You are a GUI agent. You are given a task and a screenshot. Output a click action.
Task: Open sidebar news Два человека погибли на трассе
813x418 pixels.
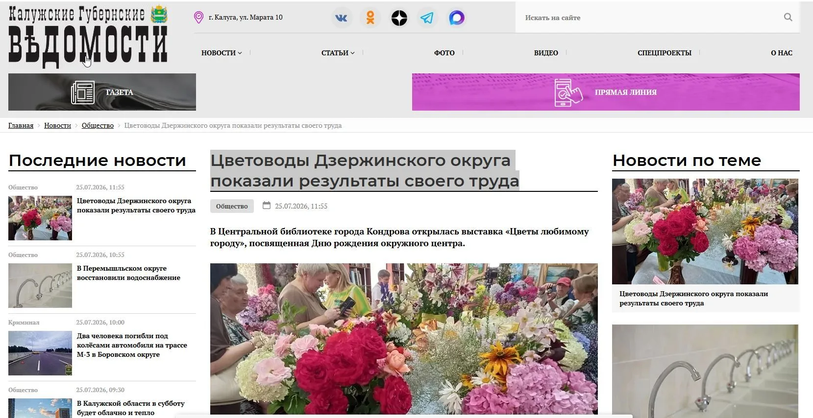pyautogui.click(x=132, y=345)
